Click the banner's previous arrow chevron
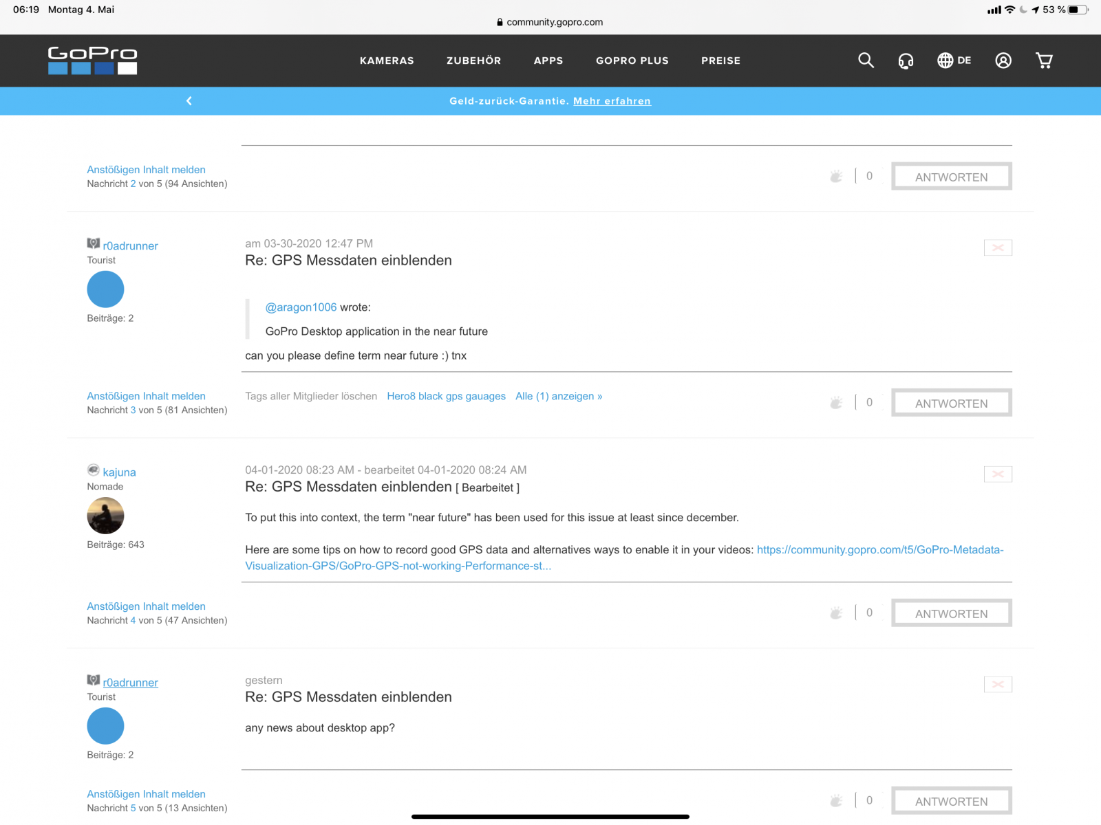Image resolution: width=1101 pixels, height=825 pixels. [x=189, y=101]
